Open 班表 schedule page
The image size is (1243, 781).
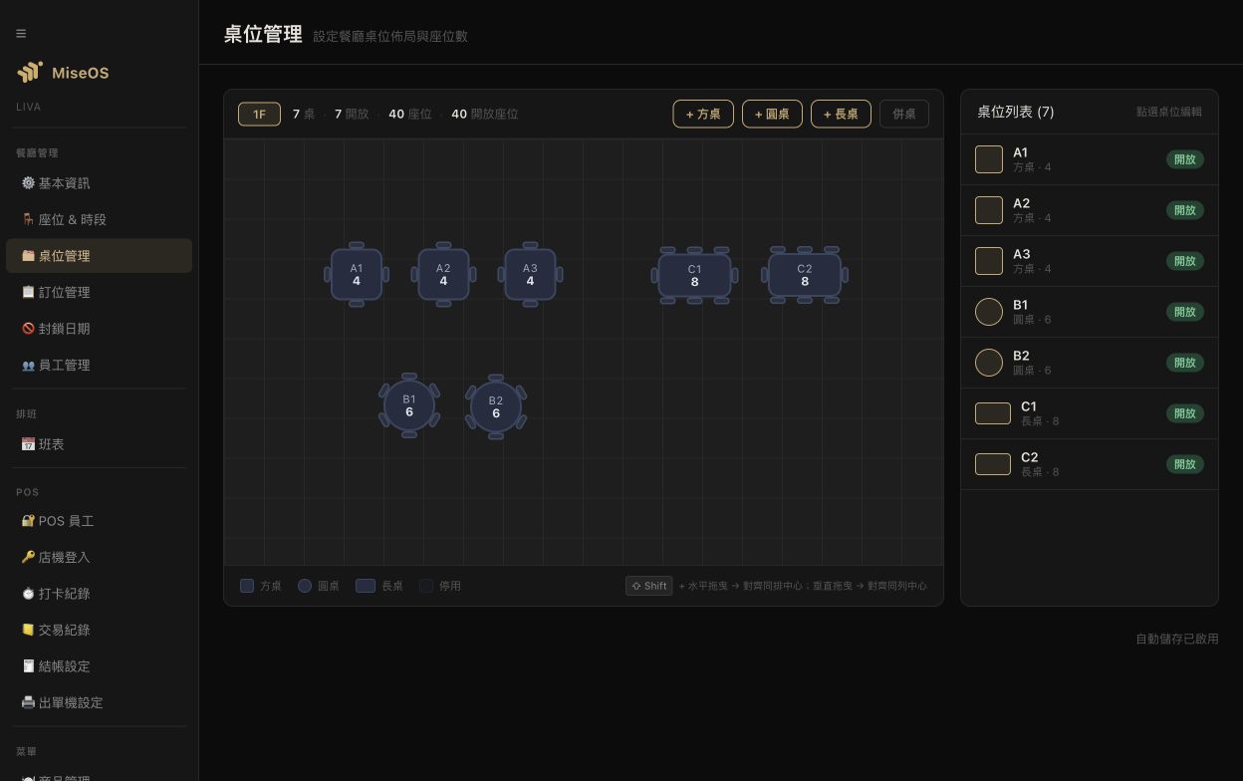pyautogui.click(x=99, y=444)
